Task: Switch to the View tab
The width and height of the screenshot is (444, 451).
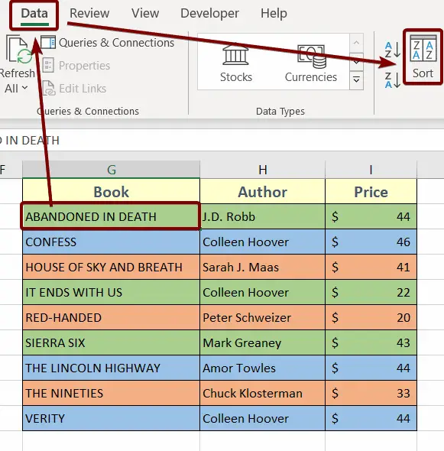Action: click(145, 13)
